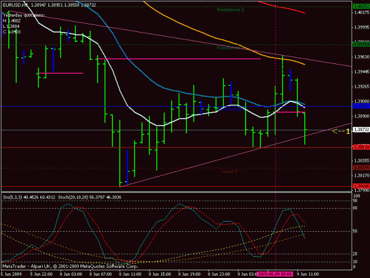Click the green 1.40252 price tag
Screen dimensions: 370x278
(361, 7)
